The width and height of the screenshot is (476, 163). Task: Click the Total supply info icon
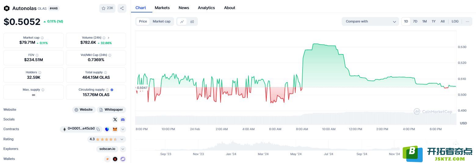click(x=105, y=72)
